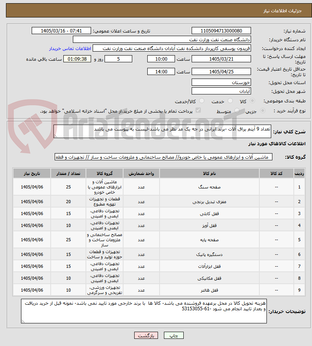Select the قفل آویز item name
The width and height of the screenshot is (312, 346).
(x=209, y=225)
